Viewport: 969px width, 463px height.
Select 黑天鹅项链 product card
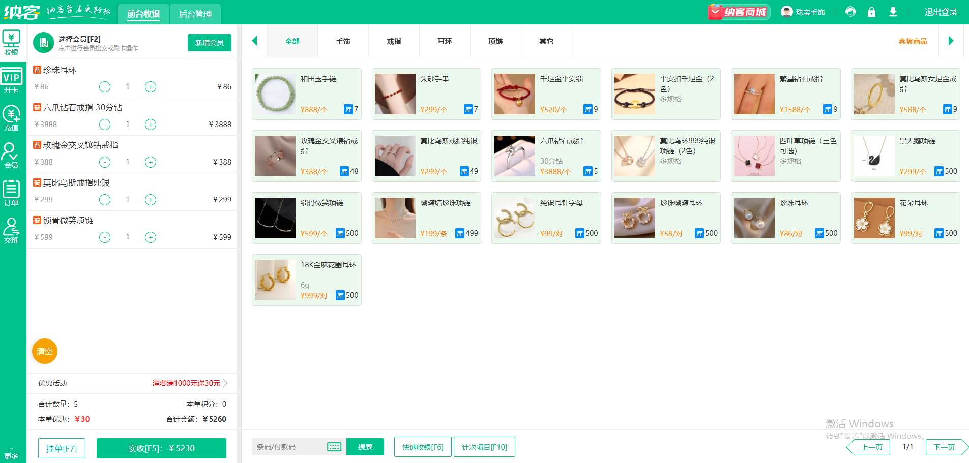[x=905, y=156]
